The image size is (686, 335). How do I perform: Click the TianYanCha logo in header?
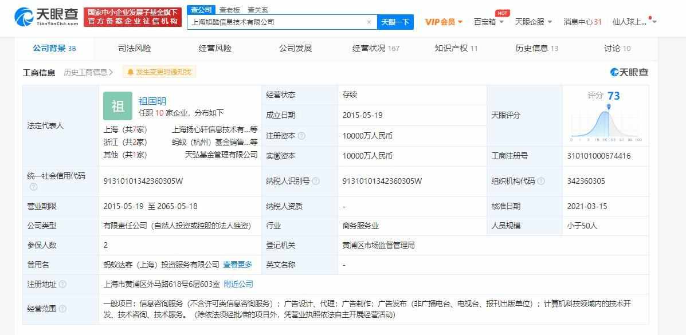(46, 16)
